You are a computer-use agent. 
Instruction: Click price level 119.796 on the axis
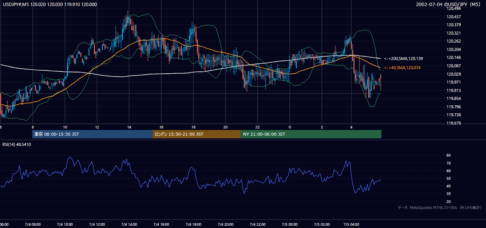454,107
